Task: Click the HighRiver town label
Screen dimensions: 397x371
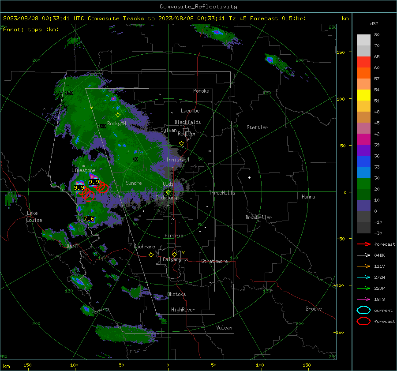Action: point(183,310)
